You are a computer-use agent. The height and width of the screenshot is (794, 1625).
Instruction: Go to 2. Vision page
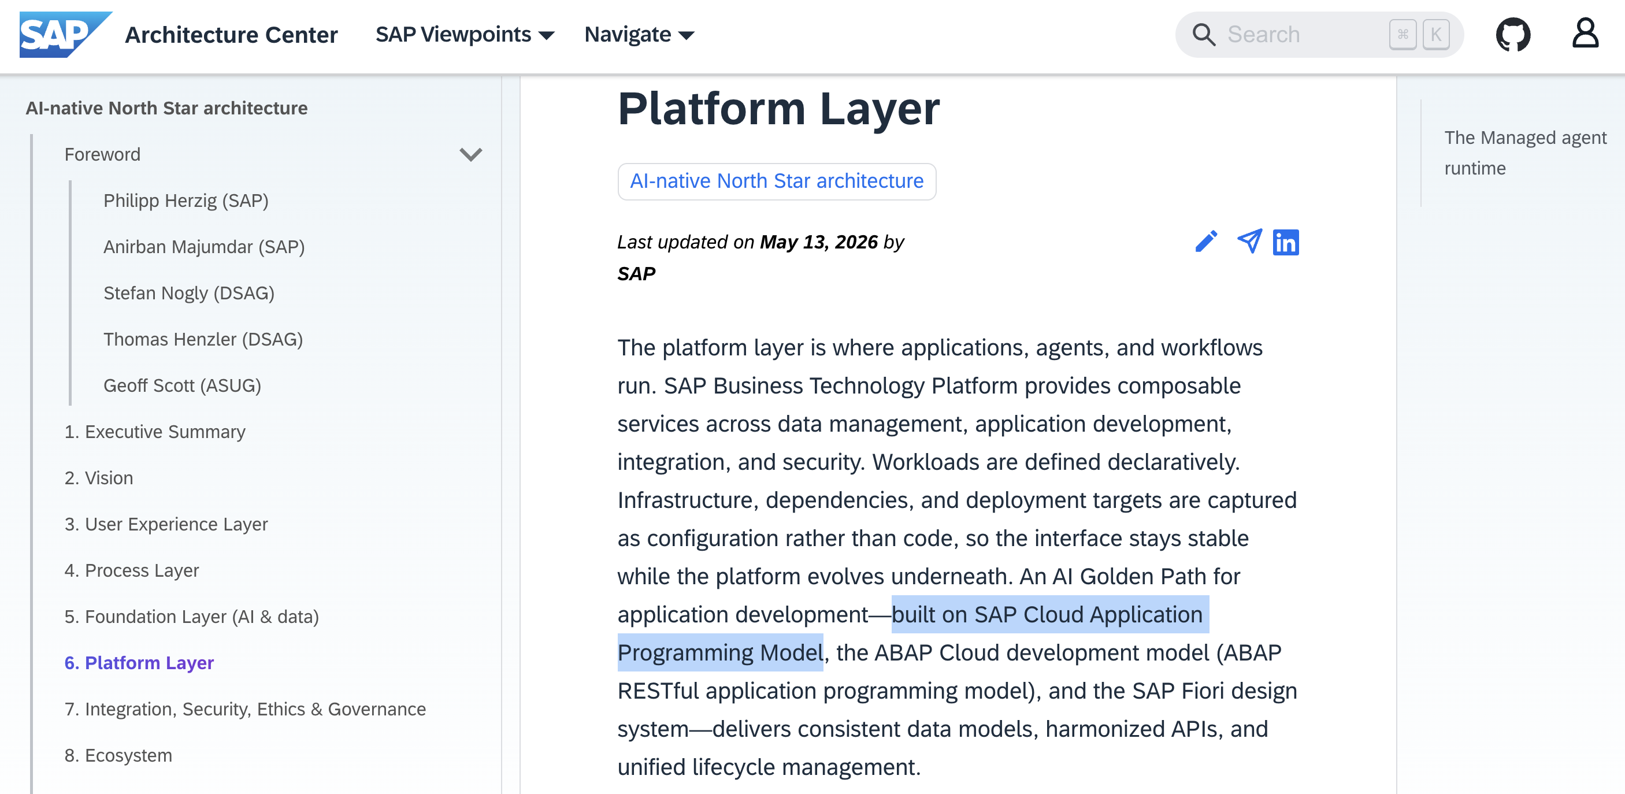(98, 478)
